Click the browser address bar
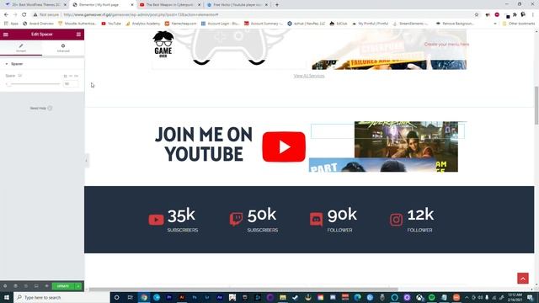The image size is (539, 303). pyautogui.click(x=254, y=15)
